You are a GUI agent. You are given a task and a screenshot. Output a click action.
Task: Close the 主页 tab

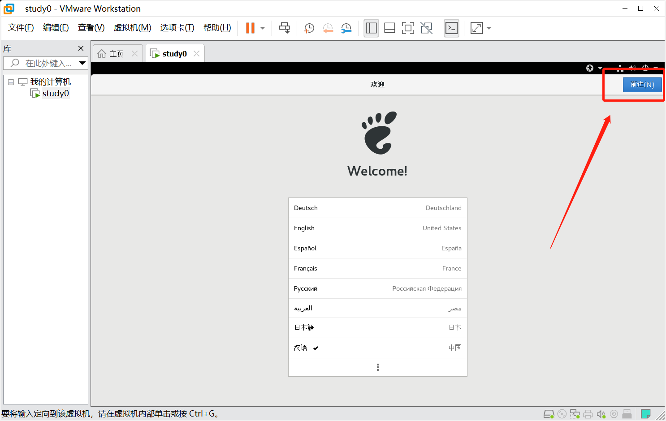click(134, 54)
